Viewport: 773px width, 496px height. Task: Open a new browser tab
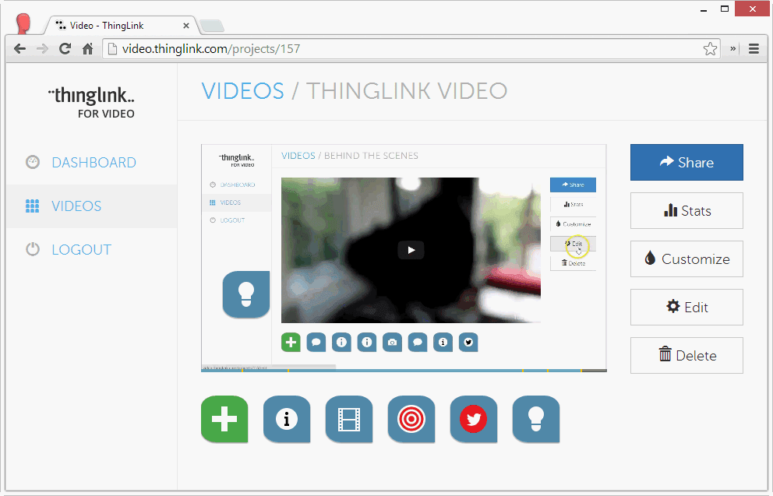coord(212,26)
